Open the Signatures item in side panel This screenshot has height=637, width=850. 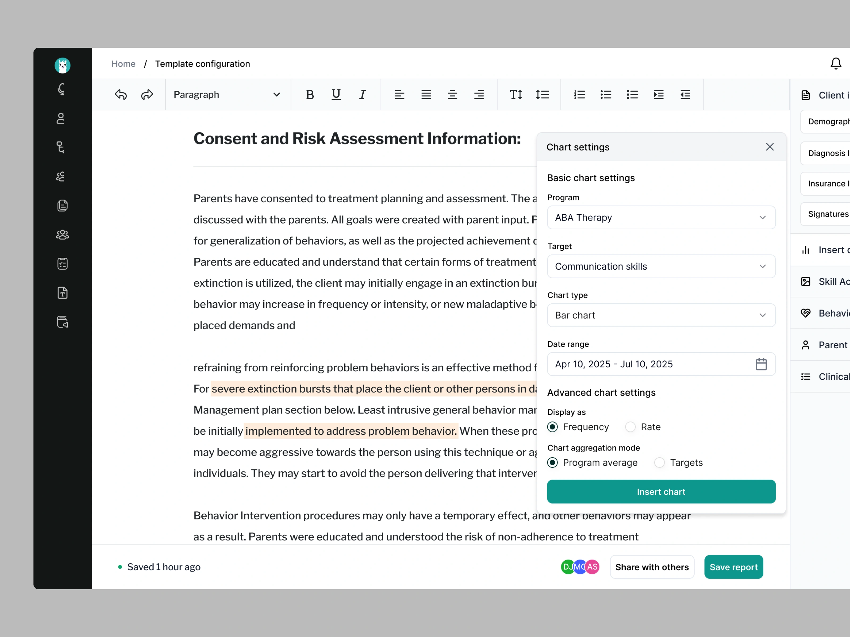[x=825, y=214]
